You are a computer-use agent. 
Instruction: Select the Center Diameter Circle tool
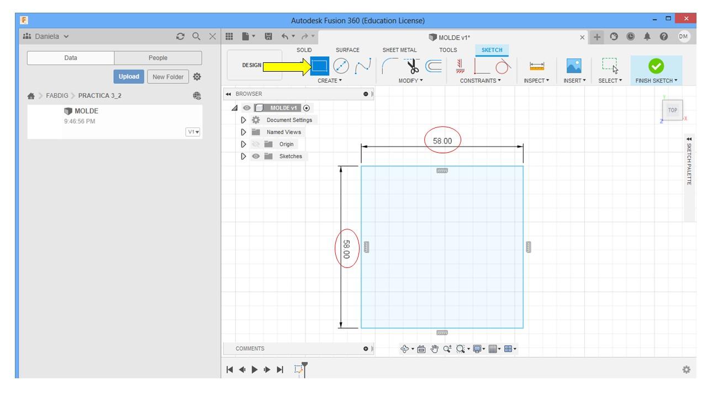coord(342,67)
